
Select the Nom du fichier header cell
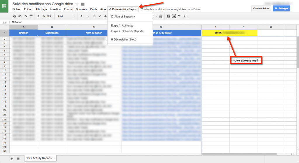point(94,33)
